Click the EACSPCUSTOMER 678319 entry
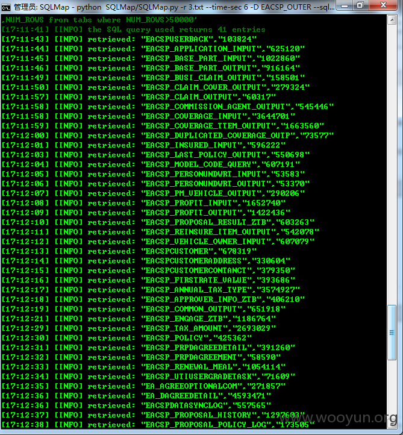The image size is (403, 435). pos(129,251)
